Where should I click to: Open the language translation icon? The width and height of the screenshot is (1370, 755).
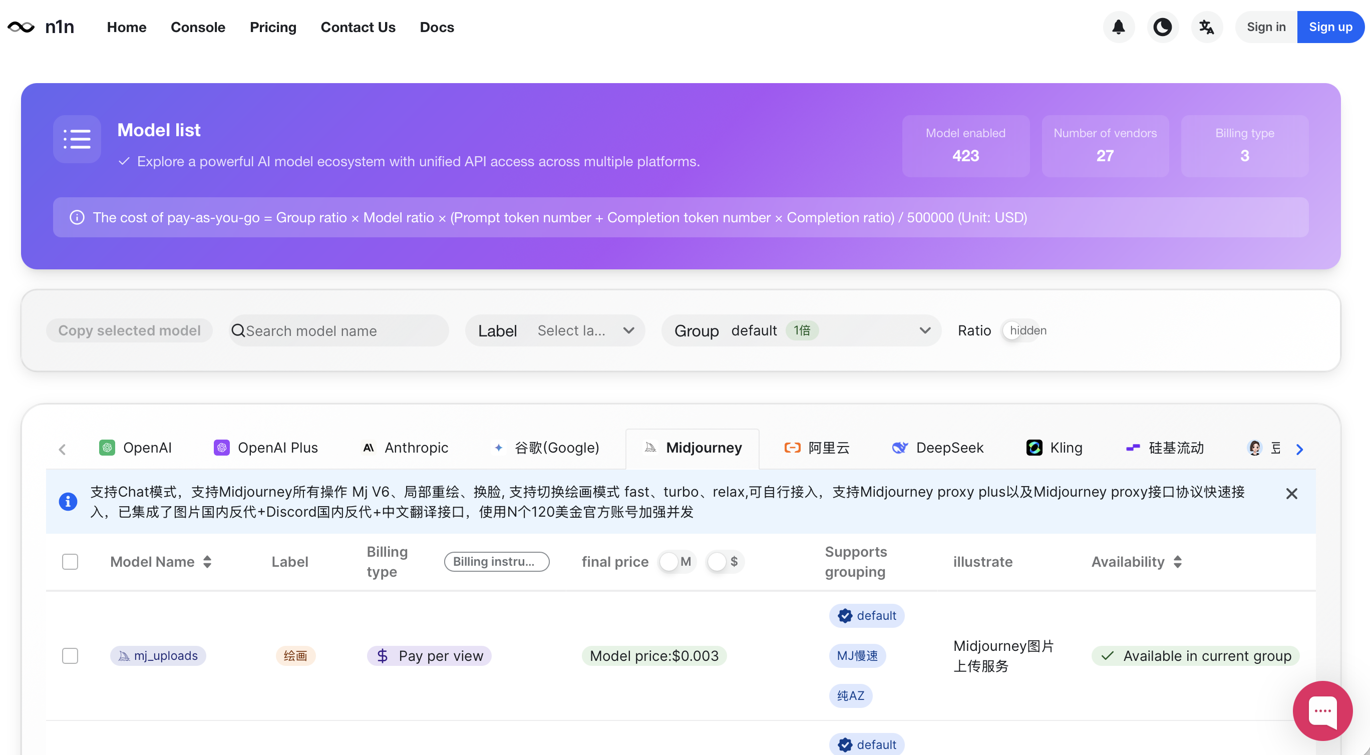point(1206,27)
